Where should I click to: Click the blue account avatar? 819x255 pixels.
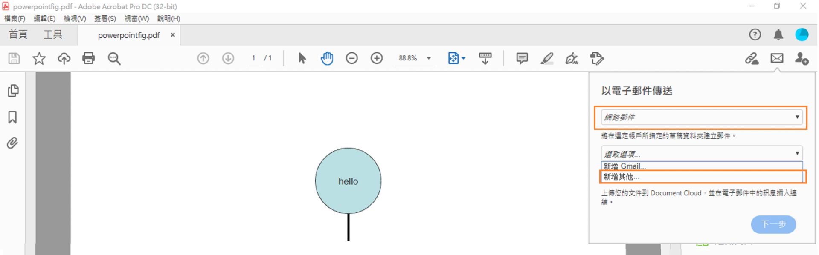tap(802, 34)
